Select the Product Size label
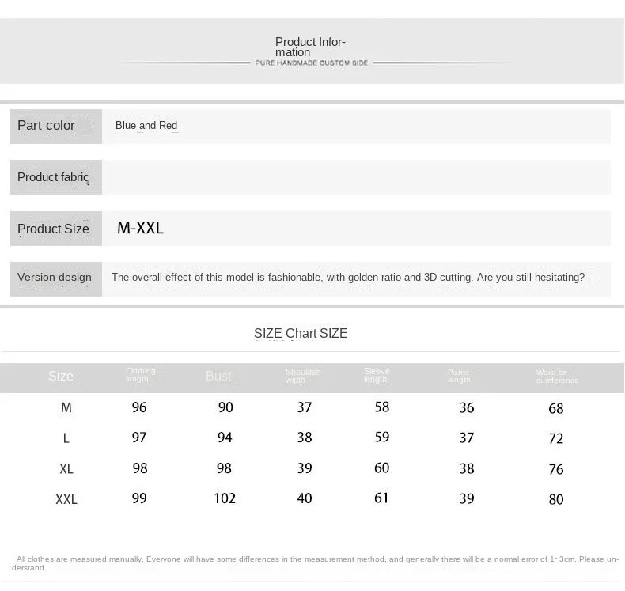Viewport: 625px width, 591px height. (x=54, y=229)
